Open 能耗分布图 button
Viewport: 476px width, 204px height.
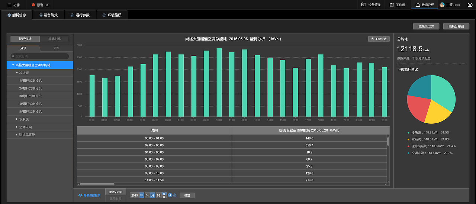click(x=456, y=26)
